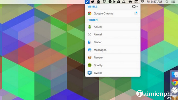The height and width of the screenshot is (100, 178).
Task: Click the HIDDEN section header
Action: [x=93, y=20]
